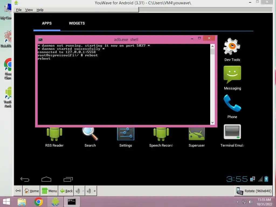Open the File menu
Screen dimensions: 276x207
pos(19,10)
